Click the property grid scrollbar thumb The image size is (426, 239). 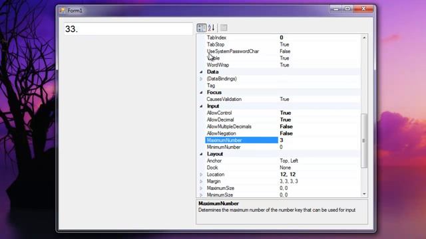point(364,141)
